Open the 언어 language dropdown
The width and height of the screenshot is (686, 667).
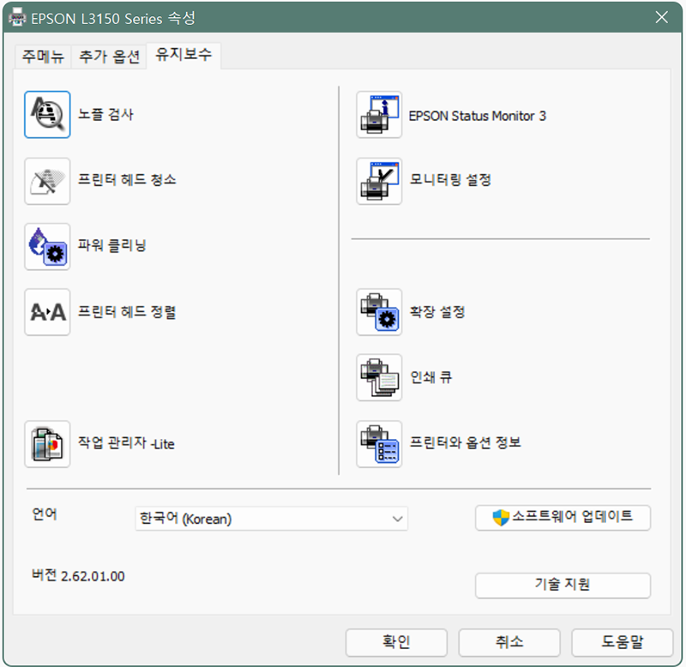click(271, 519)
